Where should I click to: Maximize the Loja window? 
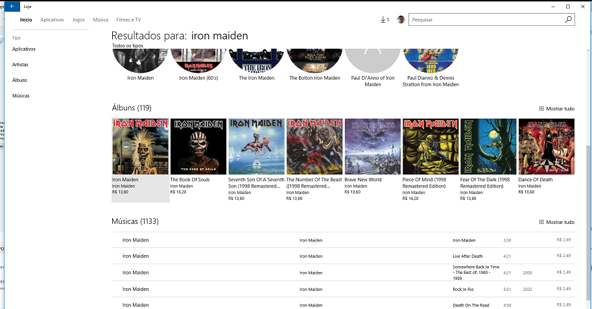click(568, 6)
